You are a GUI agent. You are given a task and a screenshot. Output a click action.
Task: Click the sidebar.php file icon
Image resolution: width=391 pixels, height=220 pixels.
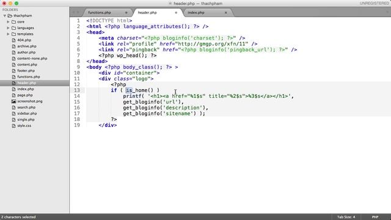(13, 114)
